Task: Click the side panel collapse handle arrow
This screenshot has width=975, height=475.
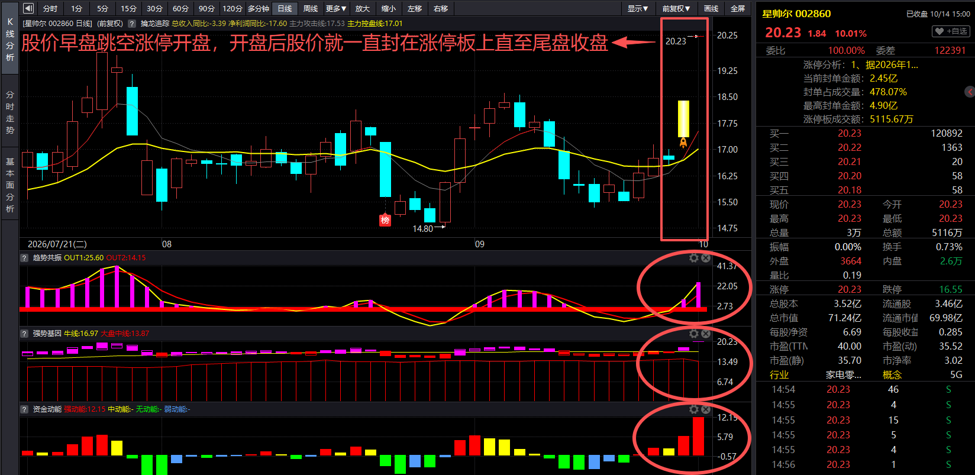Action: [x=970, y=92]
